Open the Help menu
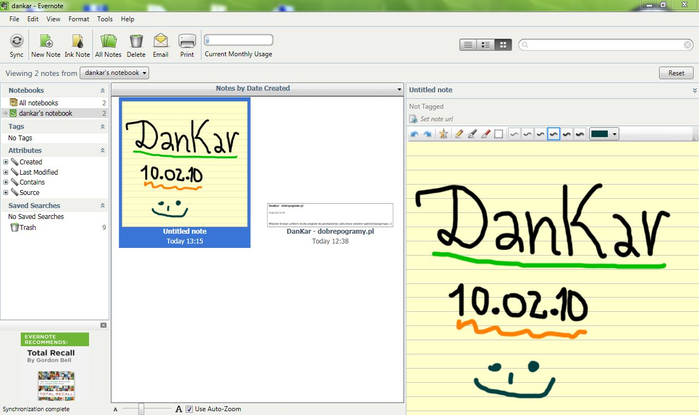This screenshot has width=699, height=415. [x=127, y=19]
